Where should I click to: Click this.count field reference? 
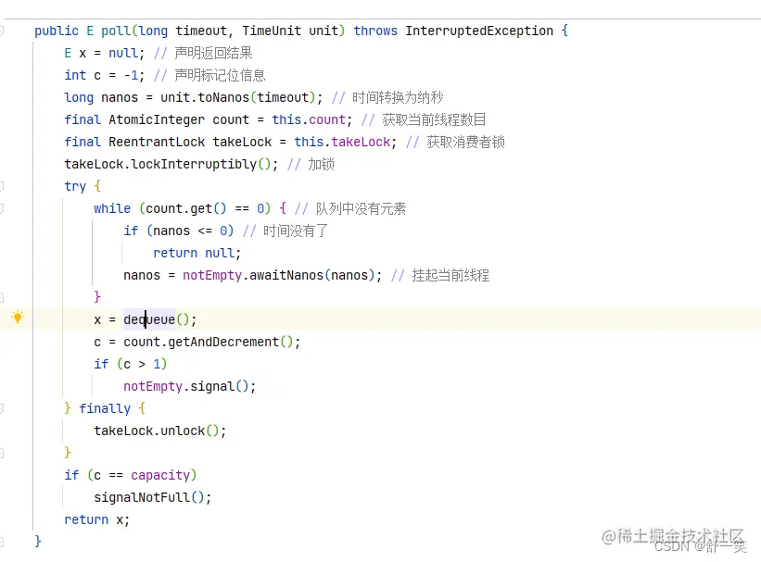[309, 119]
